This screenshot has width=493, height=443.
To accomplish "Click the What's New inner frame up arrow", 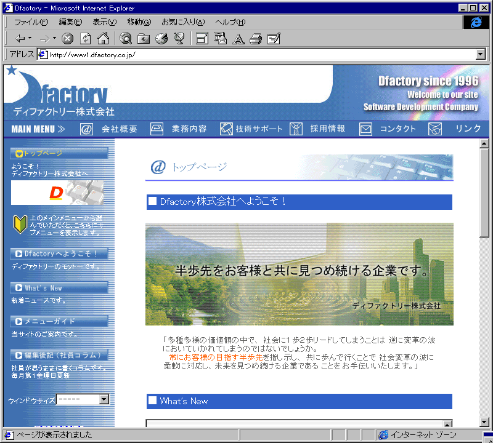I will click(447, 424).
